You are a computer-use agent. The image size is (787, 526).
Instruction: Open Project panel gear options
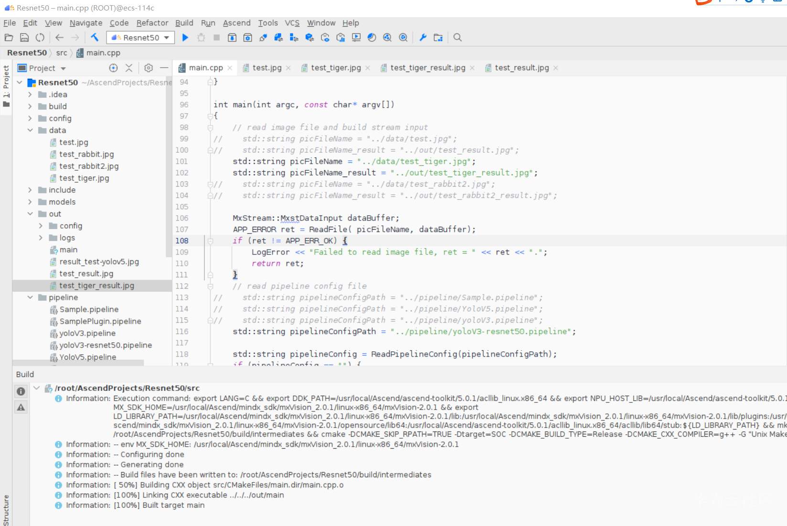149,68
